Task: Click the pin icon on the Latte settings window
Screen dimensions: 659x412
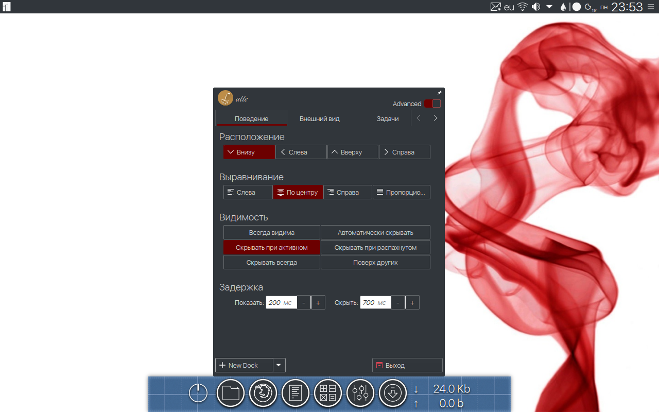Action: tap(440, 93)
